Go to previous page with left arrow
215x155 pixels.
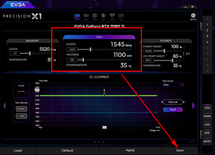tap(5, 106)
